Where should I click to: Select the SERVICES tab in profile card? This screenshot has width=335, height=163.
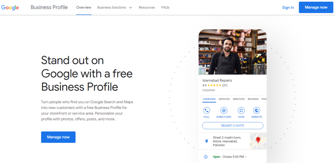tap(238, 99)
